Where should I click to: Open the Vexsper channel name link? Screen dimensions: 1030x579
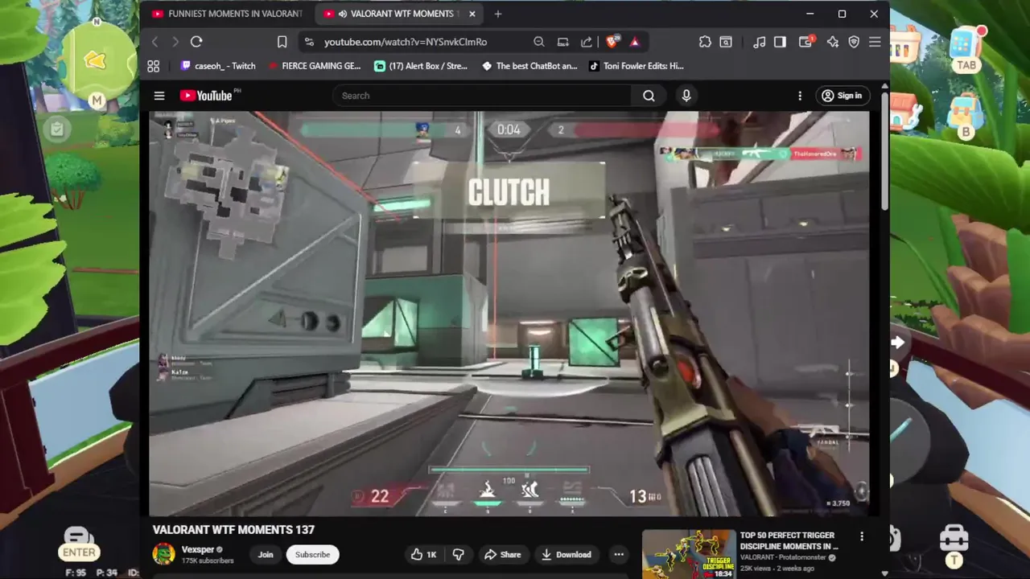[x=198, y=549]
